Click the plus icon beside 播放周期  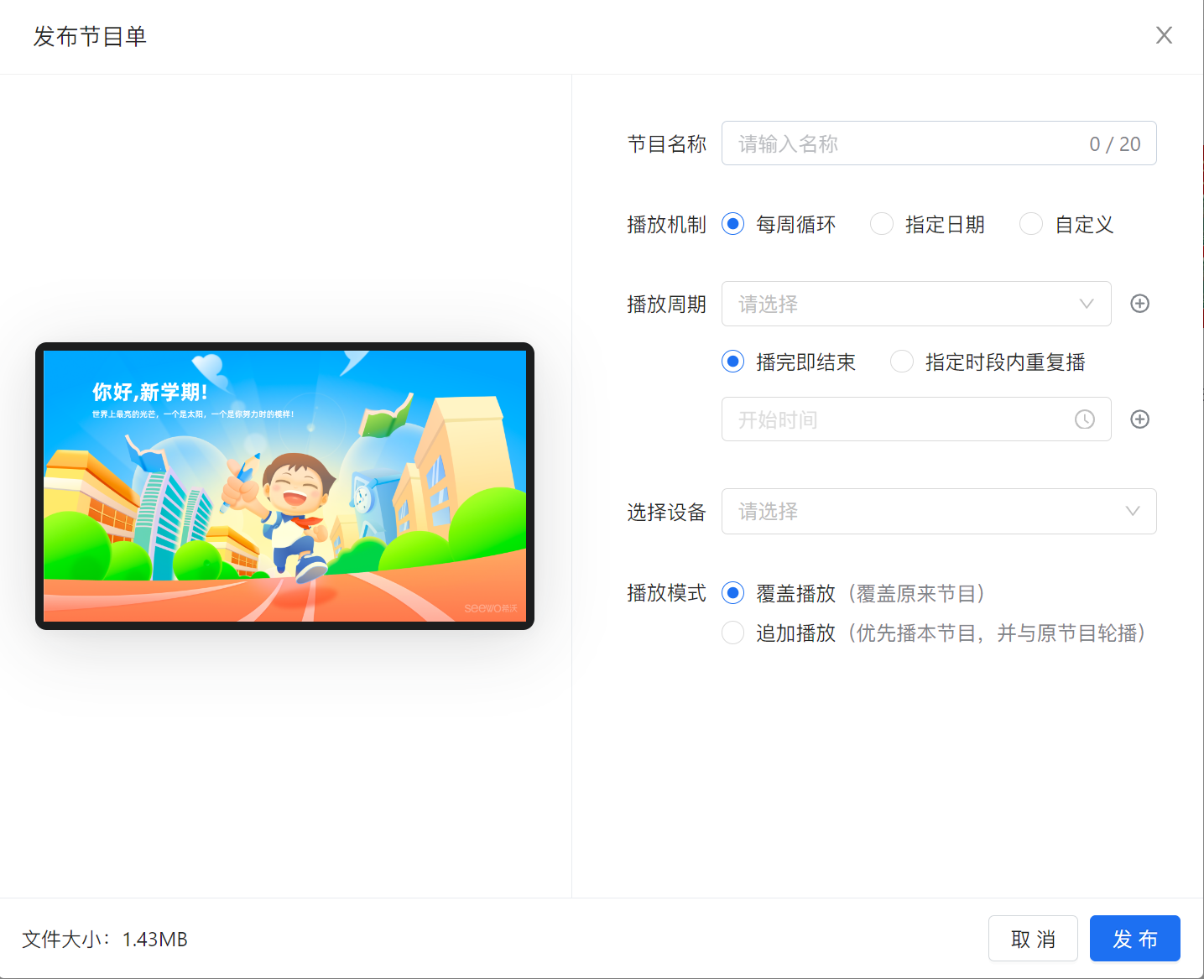coord(1139,304)
